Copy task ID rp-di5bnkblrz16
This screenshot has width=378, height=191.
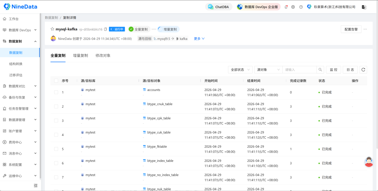click(105, 29)
